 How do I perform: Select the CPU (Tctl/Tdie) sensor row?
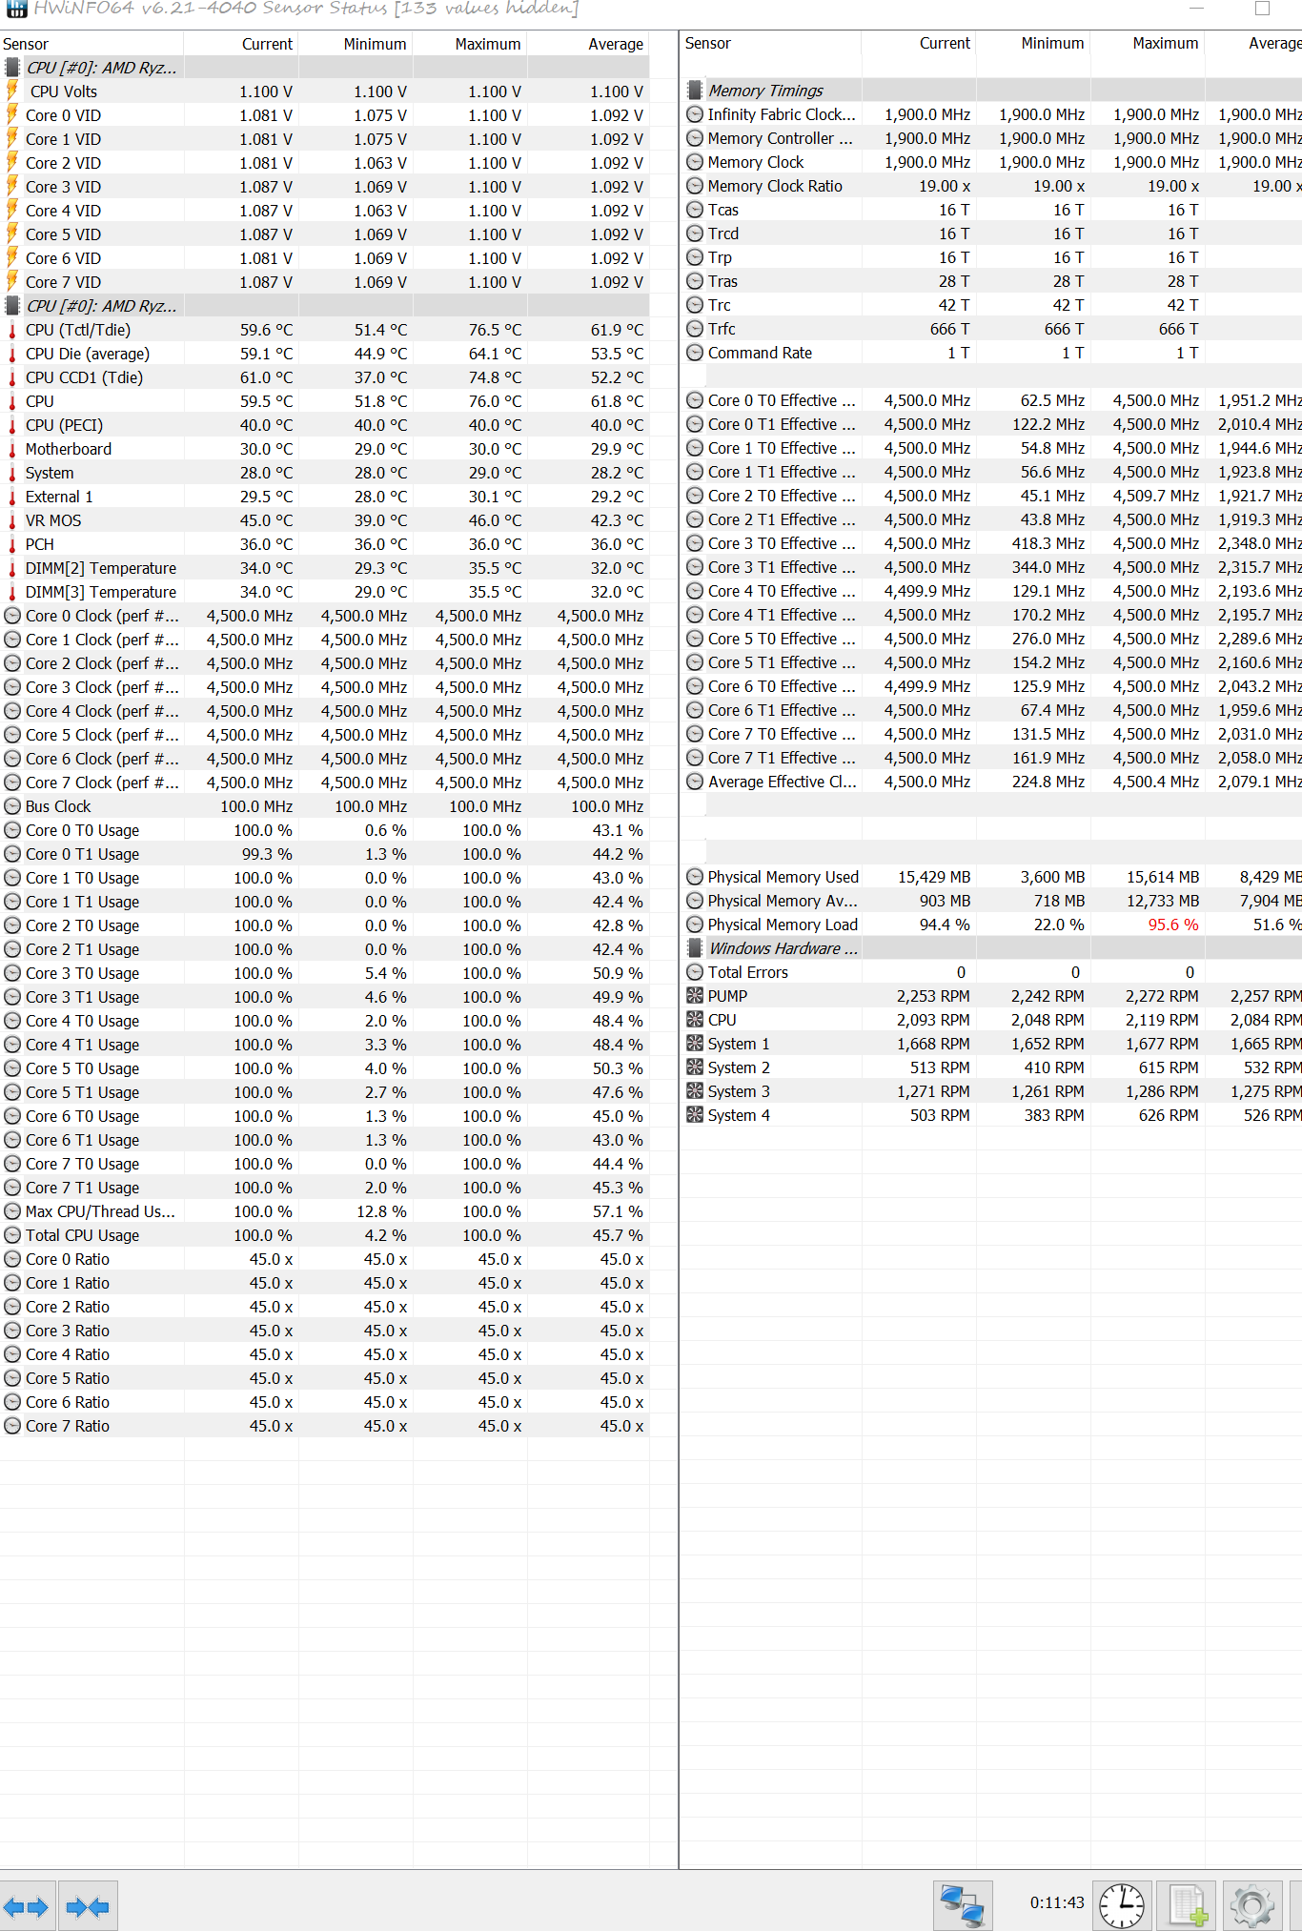[324, 330]
